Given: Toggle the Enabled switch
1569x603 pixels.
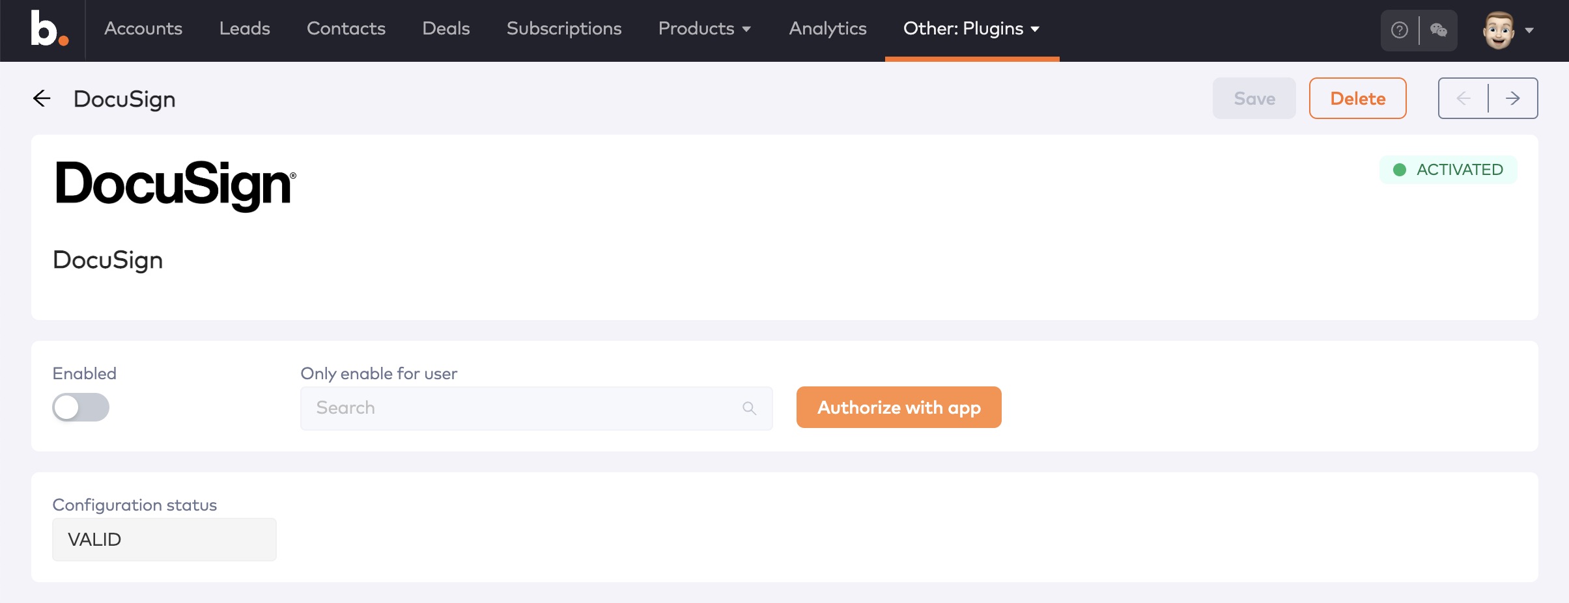Looking at the screenshot, I should tap(81, 407).
